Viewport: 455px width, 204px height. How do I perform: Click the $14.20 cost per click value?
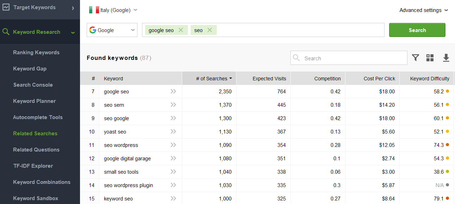(x=387, y=105)
